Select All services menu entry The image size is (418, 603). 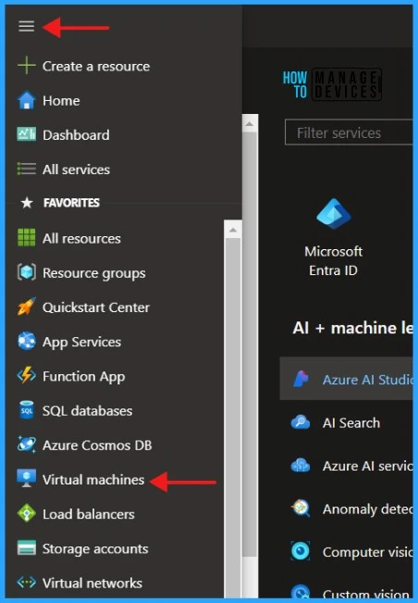click(76, 170)
